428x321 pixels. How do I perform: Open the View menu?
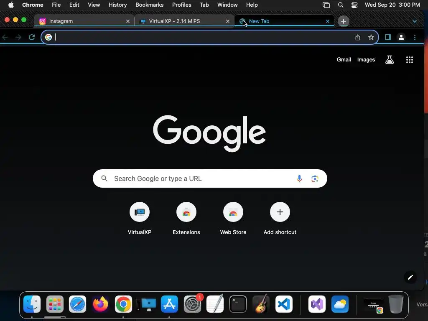click(x=94, y=5)
